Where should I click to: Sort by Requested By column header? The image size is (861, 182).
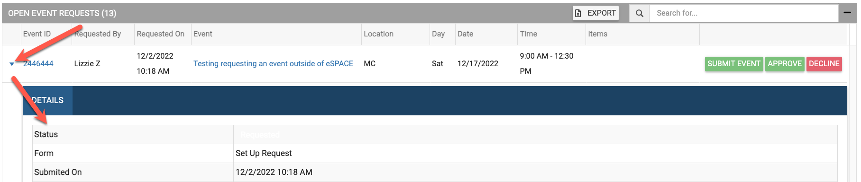tap(98, 34)
